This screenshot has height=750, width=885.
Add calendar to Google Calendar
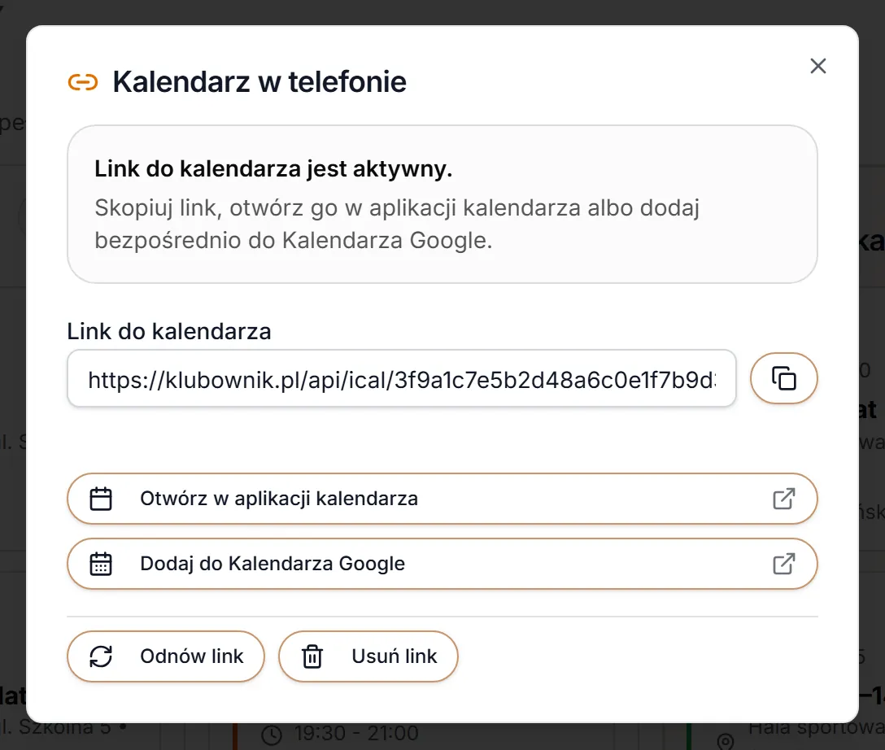click(442, 564)
